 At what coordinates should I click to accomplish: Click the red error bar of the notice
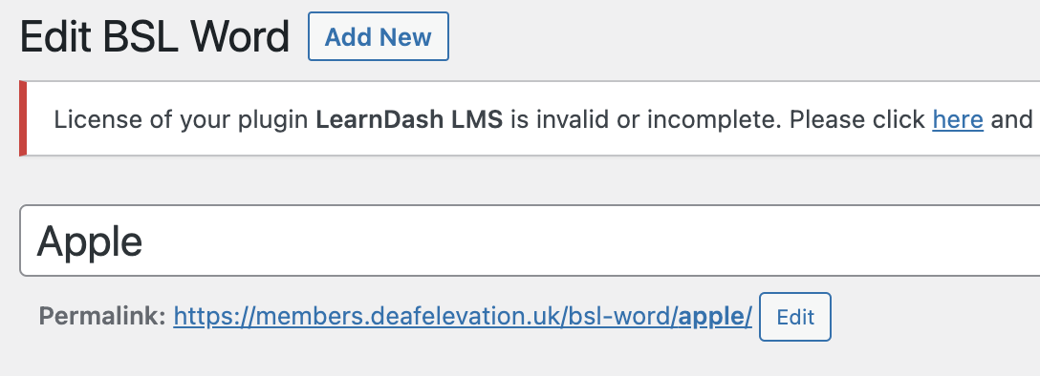pyautogui.click(x=23, y=118)
